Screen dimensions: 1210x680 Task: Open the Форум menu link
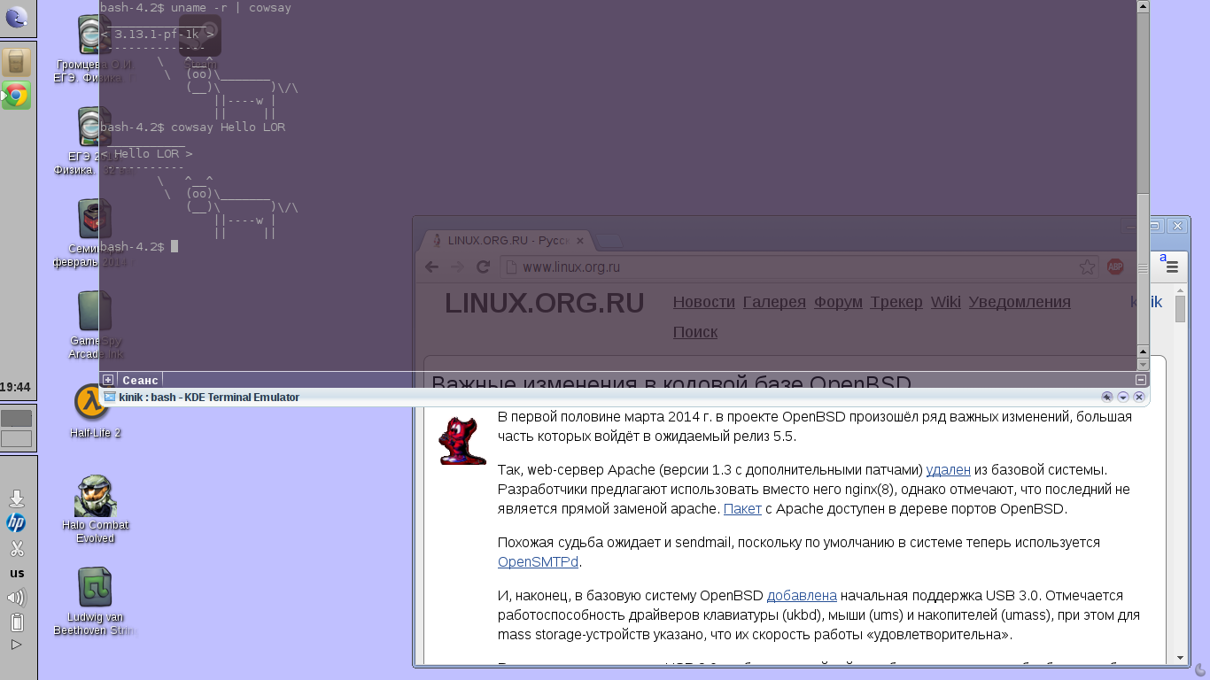click(838, 302)
